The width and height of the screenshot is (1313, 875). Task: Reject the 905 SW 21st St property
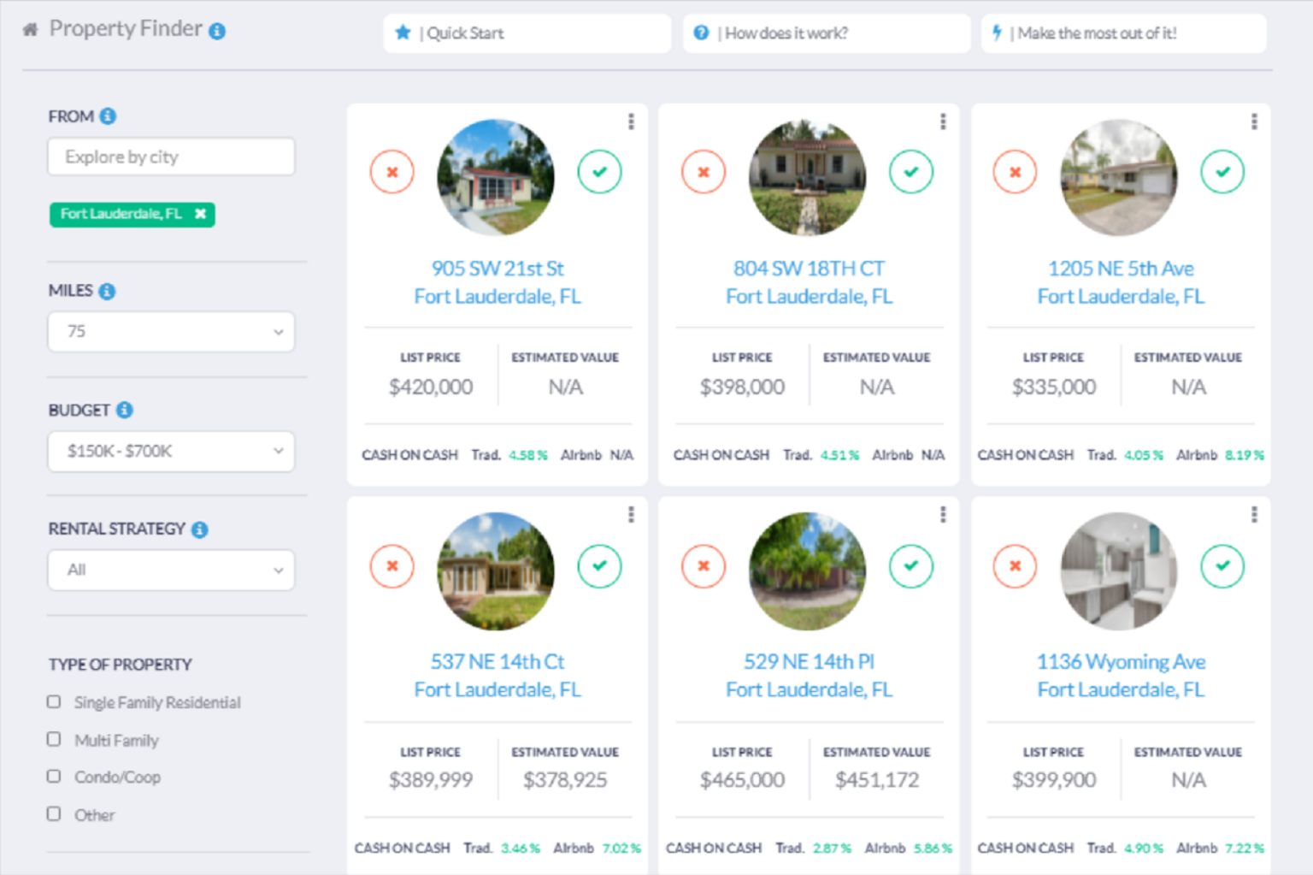(392, 172)
